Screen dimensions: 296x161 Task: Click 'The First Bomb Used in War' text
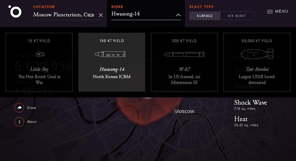[x=39, y=80]
